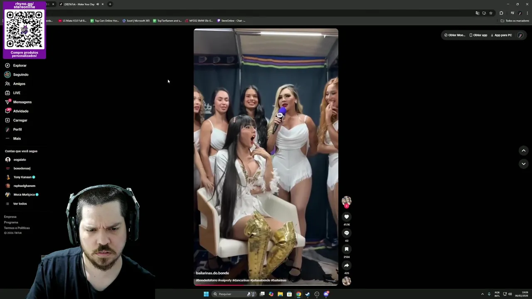Open the Atividade notifications

coord(17,111)
